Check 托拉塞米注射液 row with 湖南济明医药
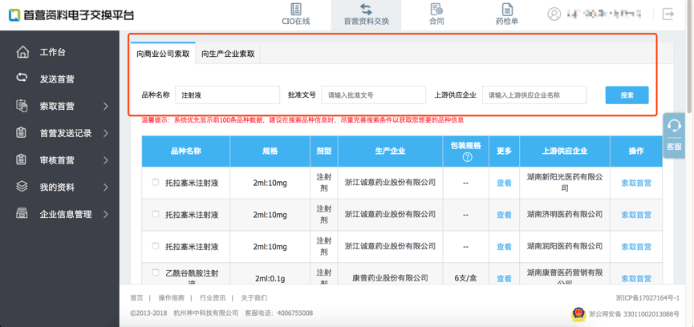The image size is (694, 327). coord(156,214)
